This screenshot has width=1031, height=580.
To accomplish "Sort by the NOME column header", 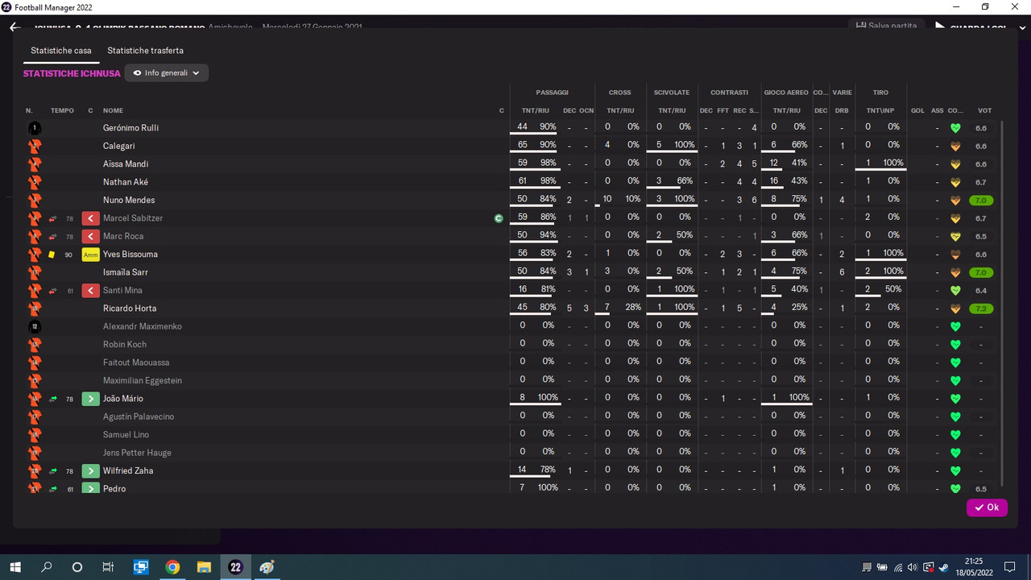I will [113, 110].
